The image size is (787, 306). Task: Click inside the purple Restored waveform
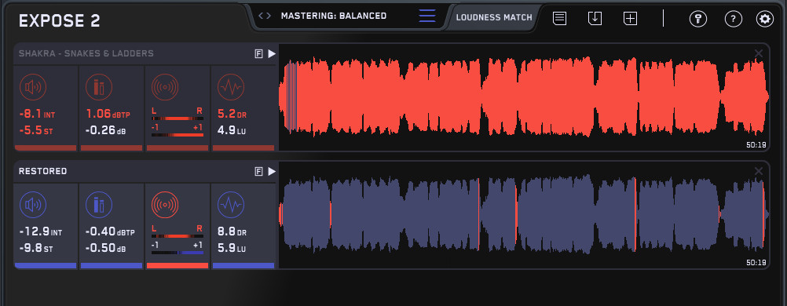point(524,214)
